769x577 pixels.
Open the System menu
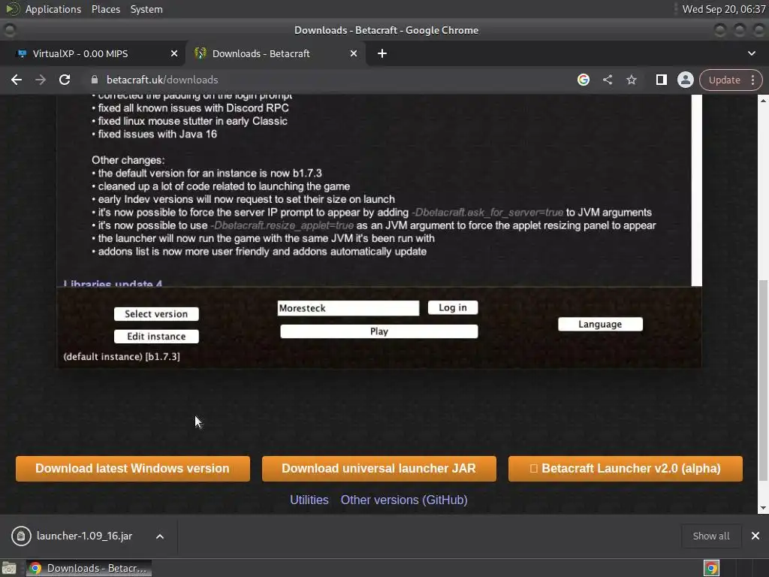[146, 9]
